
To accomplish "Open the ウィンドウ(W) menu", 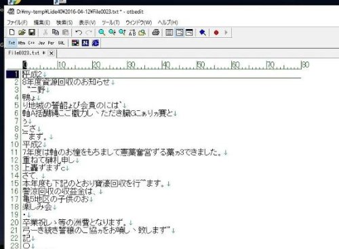I will (x=138, y=22).
